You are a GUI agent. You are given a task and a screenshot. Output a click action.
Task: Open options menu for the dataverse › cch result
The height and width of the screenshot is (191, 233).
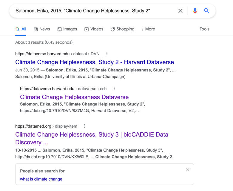click(114, 88)
